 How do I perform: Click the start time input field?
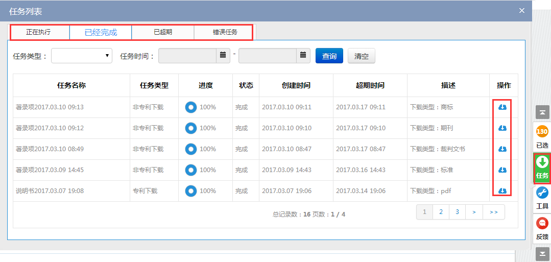click(x=187, y=56)
